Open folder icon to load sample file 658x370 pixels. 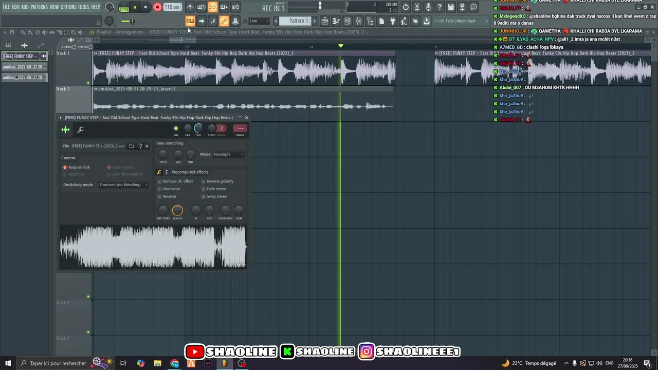coord(132,146)
